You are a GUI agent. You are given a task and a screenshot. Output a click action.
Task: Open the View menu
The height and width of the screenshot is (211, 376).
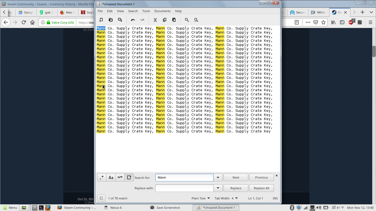pos(120,11)
